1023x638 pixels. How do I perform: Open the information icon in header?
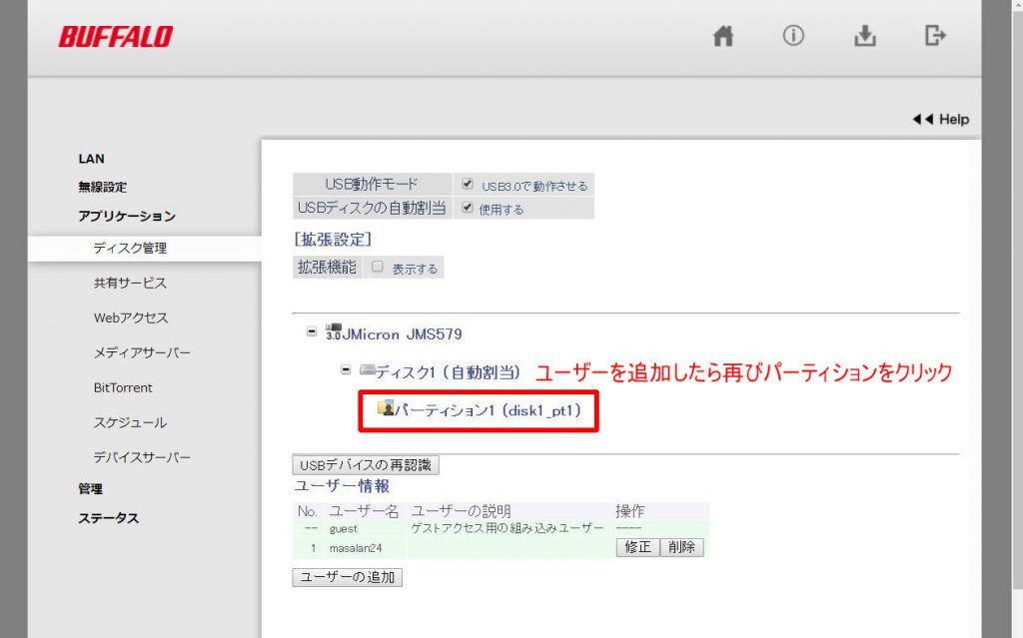coord(793,36)
